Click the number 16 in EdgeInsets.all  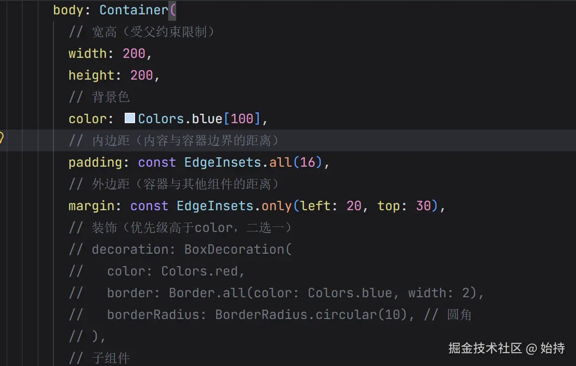(308, 162)
